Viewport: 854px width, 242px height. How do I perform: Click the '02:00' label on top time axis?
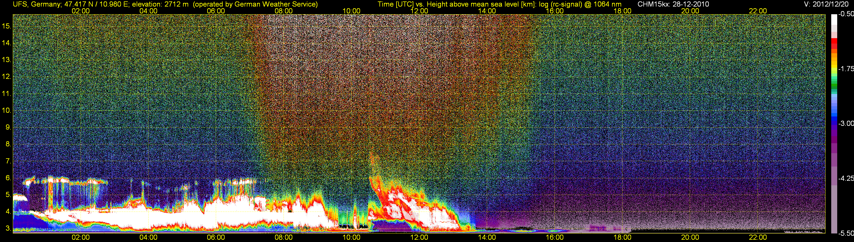click(81, 11)
